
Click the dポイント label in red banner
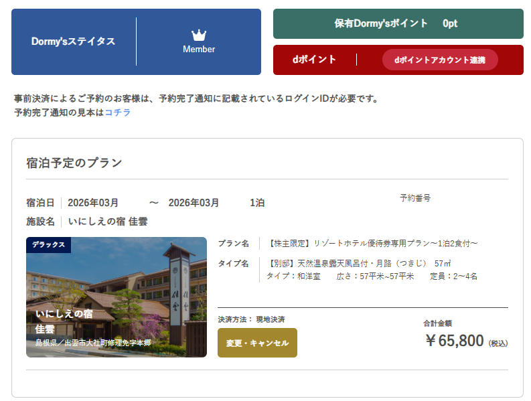pyautogui.click(x=314, y=60)
